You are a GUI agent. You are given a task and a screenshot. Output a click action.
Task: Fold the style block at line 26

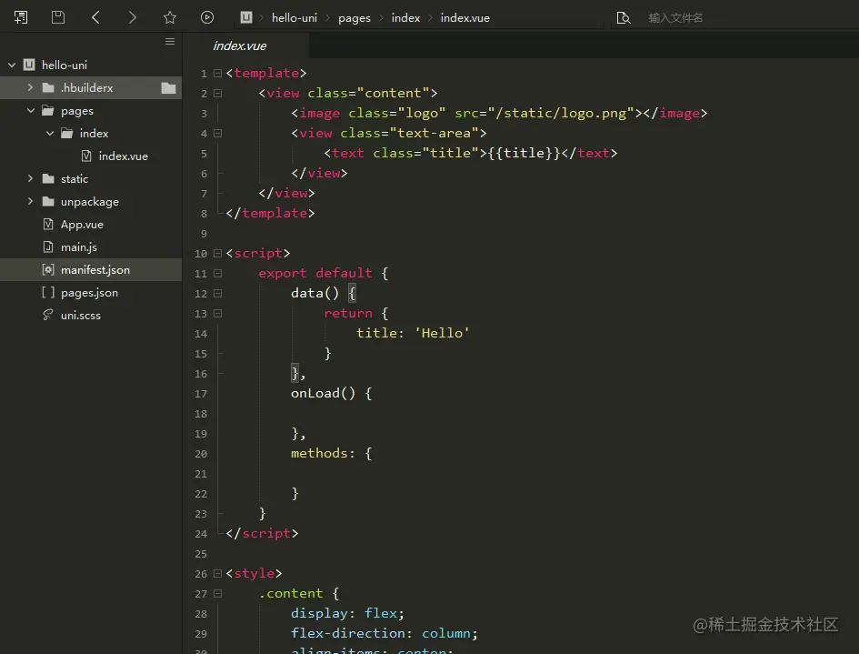(x=217, y=573)
